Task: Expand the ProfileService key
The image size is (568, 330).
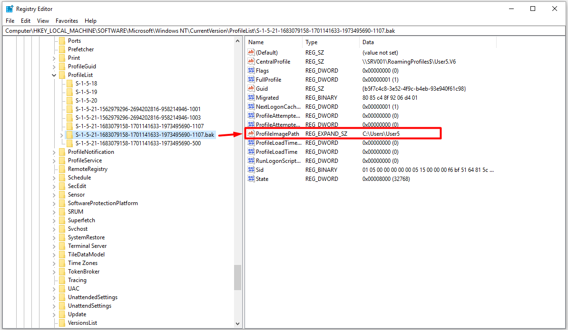Action: click(x=54, y=161)
